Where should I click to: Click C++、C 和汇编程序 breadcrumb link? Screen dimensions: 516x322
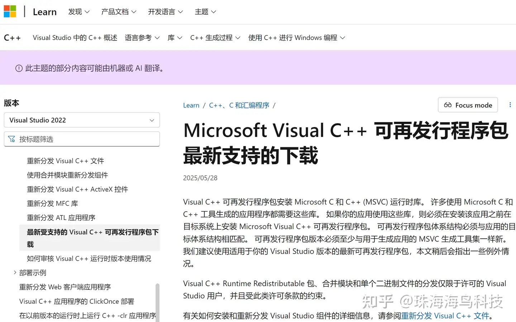[x=239, y=105]
